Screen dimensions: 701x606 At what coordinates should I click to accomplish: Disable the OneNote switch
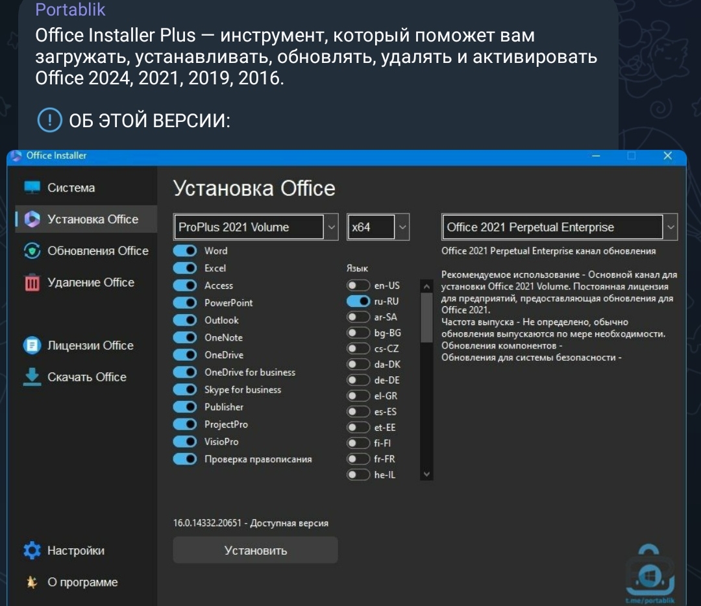tap(185, 337)
